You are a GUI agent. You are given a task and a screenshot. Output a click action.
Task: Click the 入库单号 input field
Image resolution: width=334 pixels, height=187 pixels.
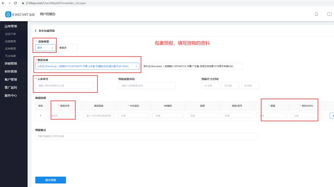64,85
